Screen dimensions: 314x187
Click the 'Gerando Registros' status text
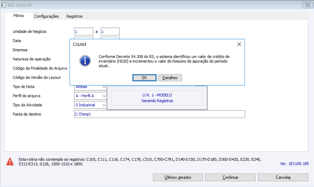pyautogui.click(x=157, y=101)
